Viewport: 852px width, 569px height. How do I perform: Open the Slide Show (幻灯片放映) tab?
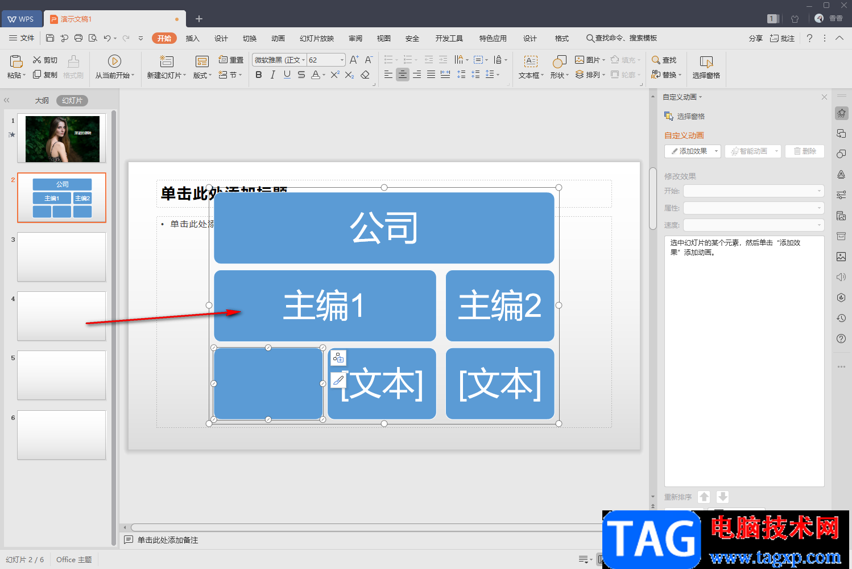click(317, 38)
